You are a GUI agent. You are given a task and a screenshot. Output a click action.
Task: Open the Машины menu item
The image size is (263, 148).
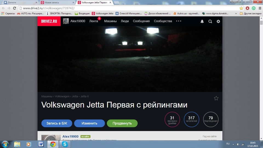click(x=110, y=21)
